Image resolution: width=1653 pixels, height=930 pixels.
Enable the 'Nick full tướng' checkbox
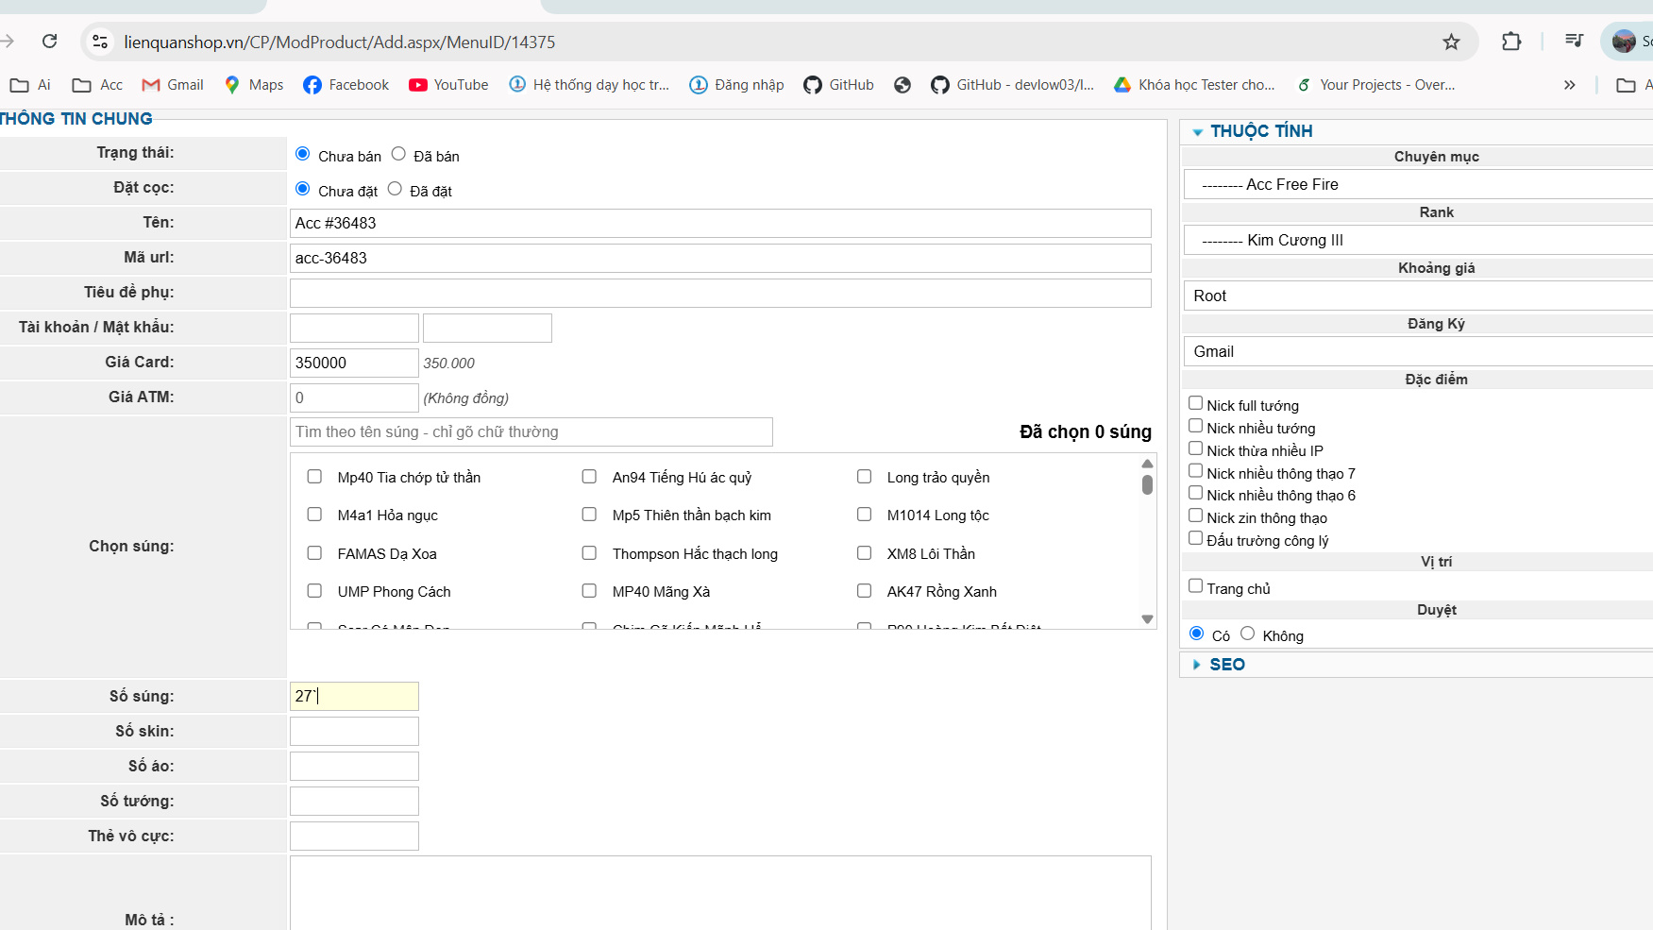coord(1195,403)
